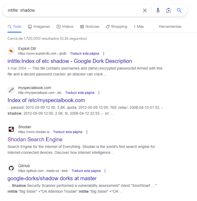
Task: Open the Vídeos tab
Action: point(65,27)
